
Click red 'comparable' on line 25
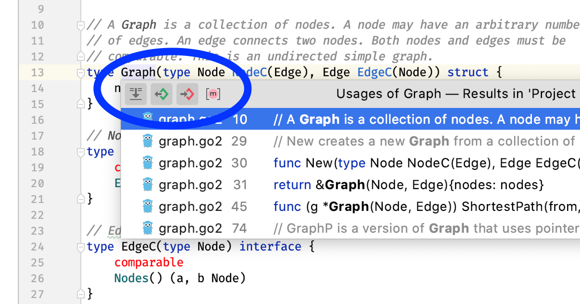(149, 262)
